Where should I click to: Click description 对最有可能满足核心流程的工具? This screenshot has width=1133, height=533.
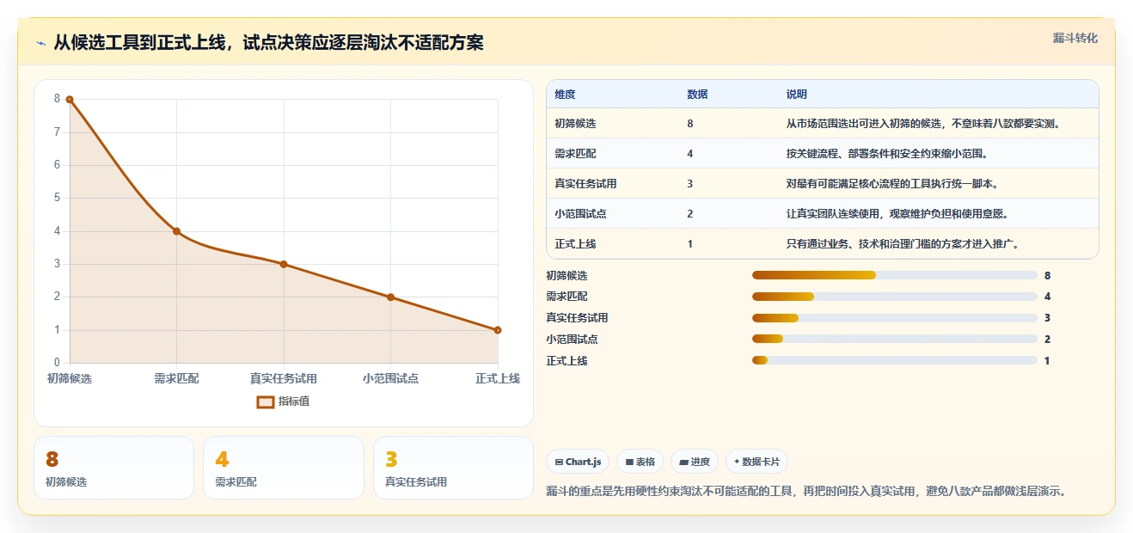point(892,184)
